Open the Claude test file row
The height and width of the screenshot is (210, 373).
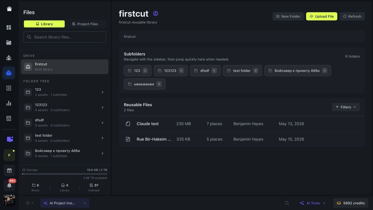[x=242, y=124]
